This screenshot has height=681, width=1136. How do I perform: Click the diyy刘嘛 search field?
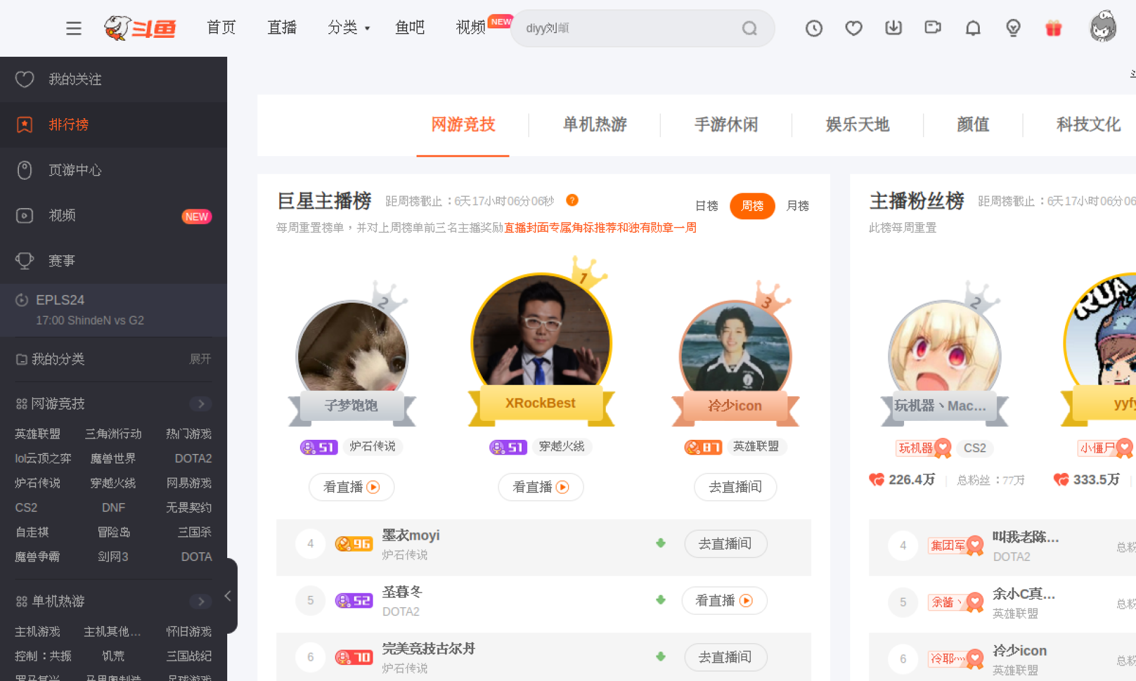click(643, 28)
